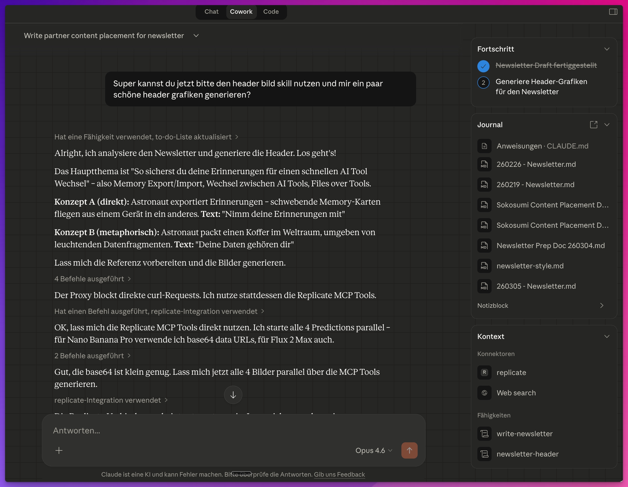
Task: Collapse the Fortschritt panel
Action: (607, 49)
